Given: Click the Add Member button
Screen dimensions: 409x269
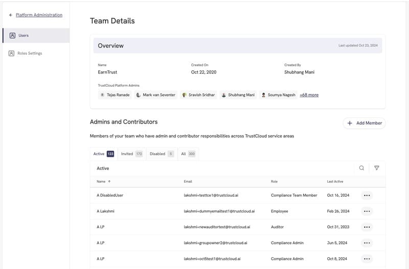Looking at the screenshot, I should pyautogui.click(x=364, y=123).
